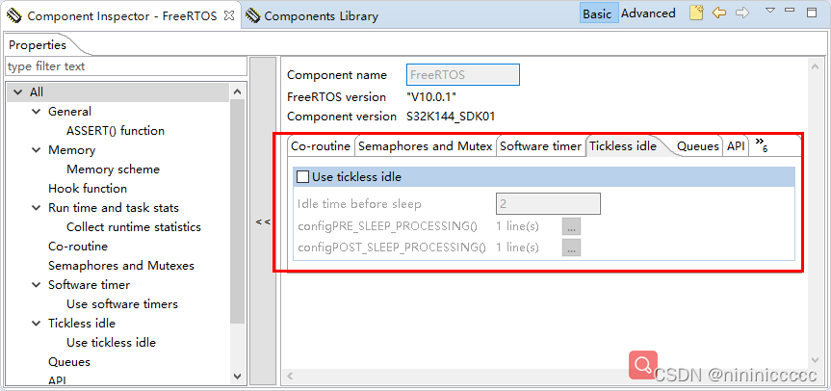This screenshot has width=831, height=391.
Task: Select Use tickless idle tree item
Action: pos(112,342)
